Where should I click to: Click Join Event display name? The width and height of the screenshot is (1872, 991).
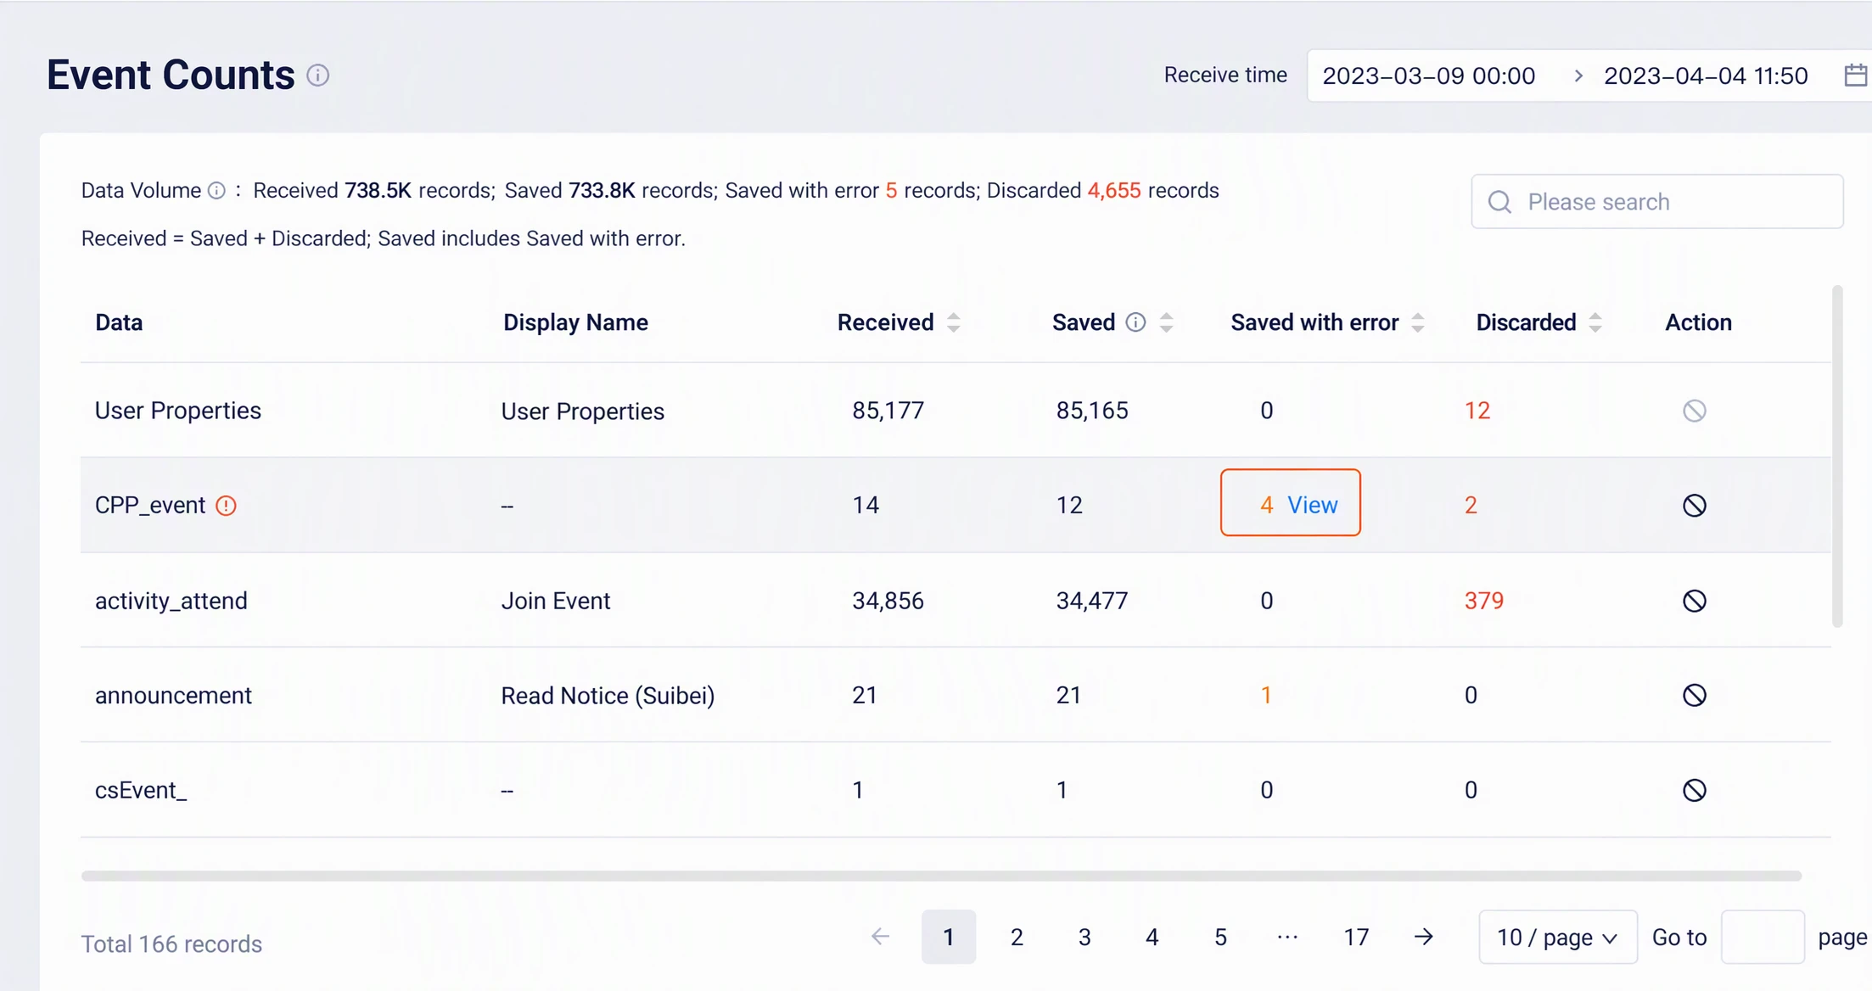tap(555, 601)
